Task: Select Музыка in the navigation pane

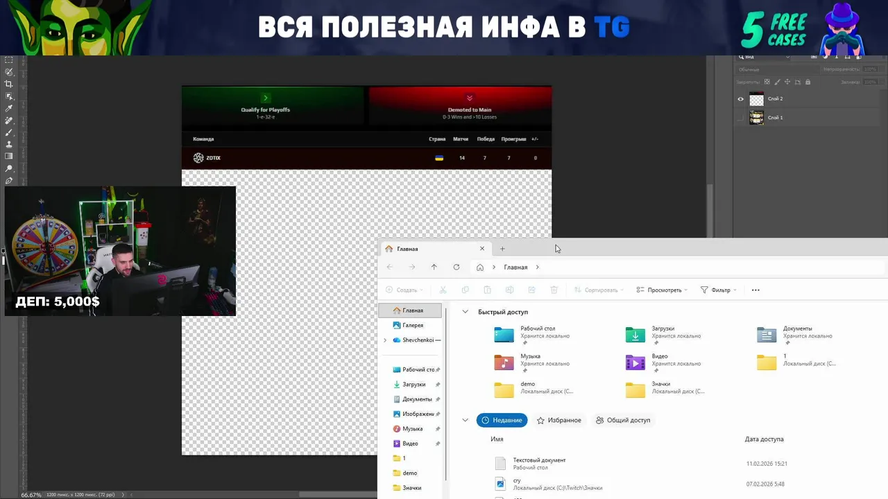Action: point(411,429)
